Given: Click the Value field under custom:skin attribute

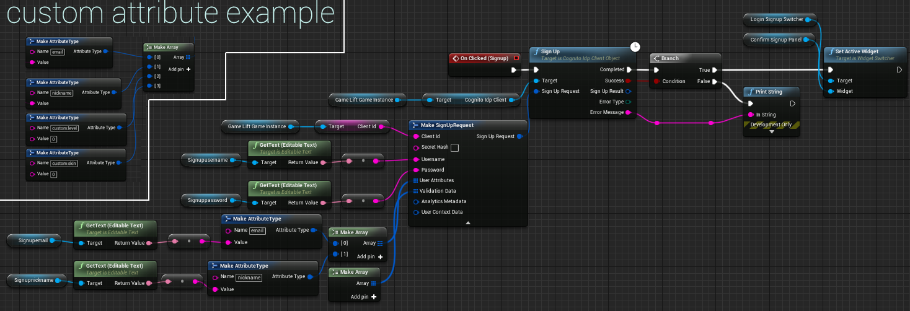Looking at the screenshot, I should click(54, 174).
